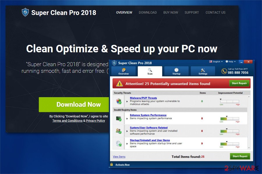The image size is (262, 174).
Task: Click the Activate Now link
Action: pyautogui.click(x=123, y=164)
